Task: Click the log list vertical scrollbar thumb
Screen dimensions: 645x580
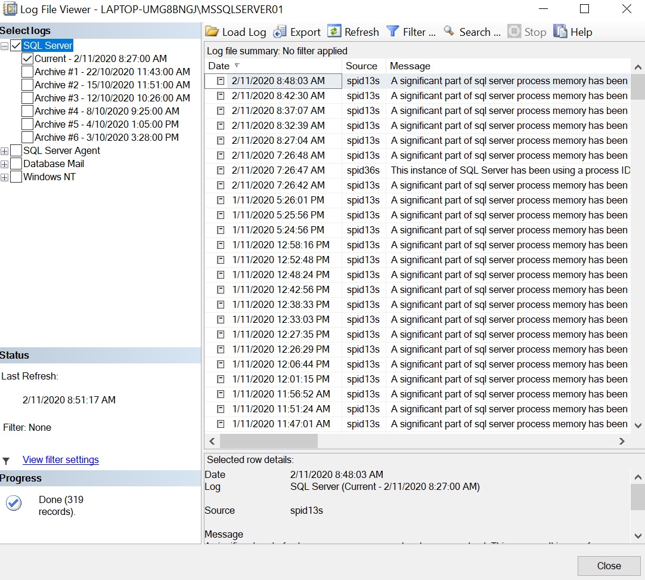Action: [x=638, y=86]
